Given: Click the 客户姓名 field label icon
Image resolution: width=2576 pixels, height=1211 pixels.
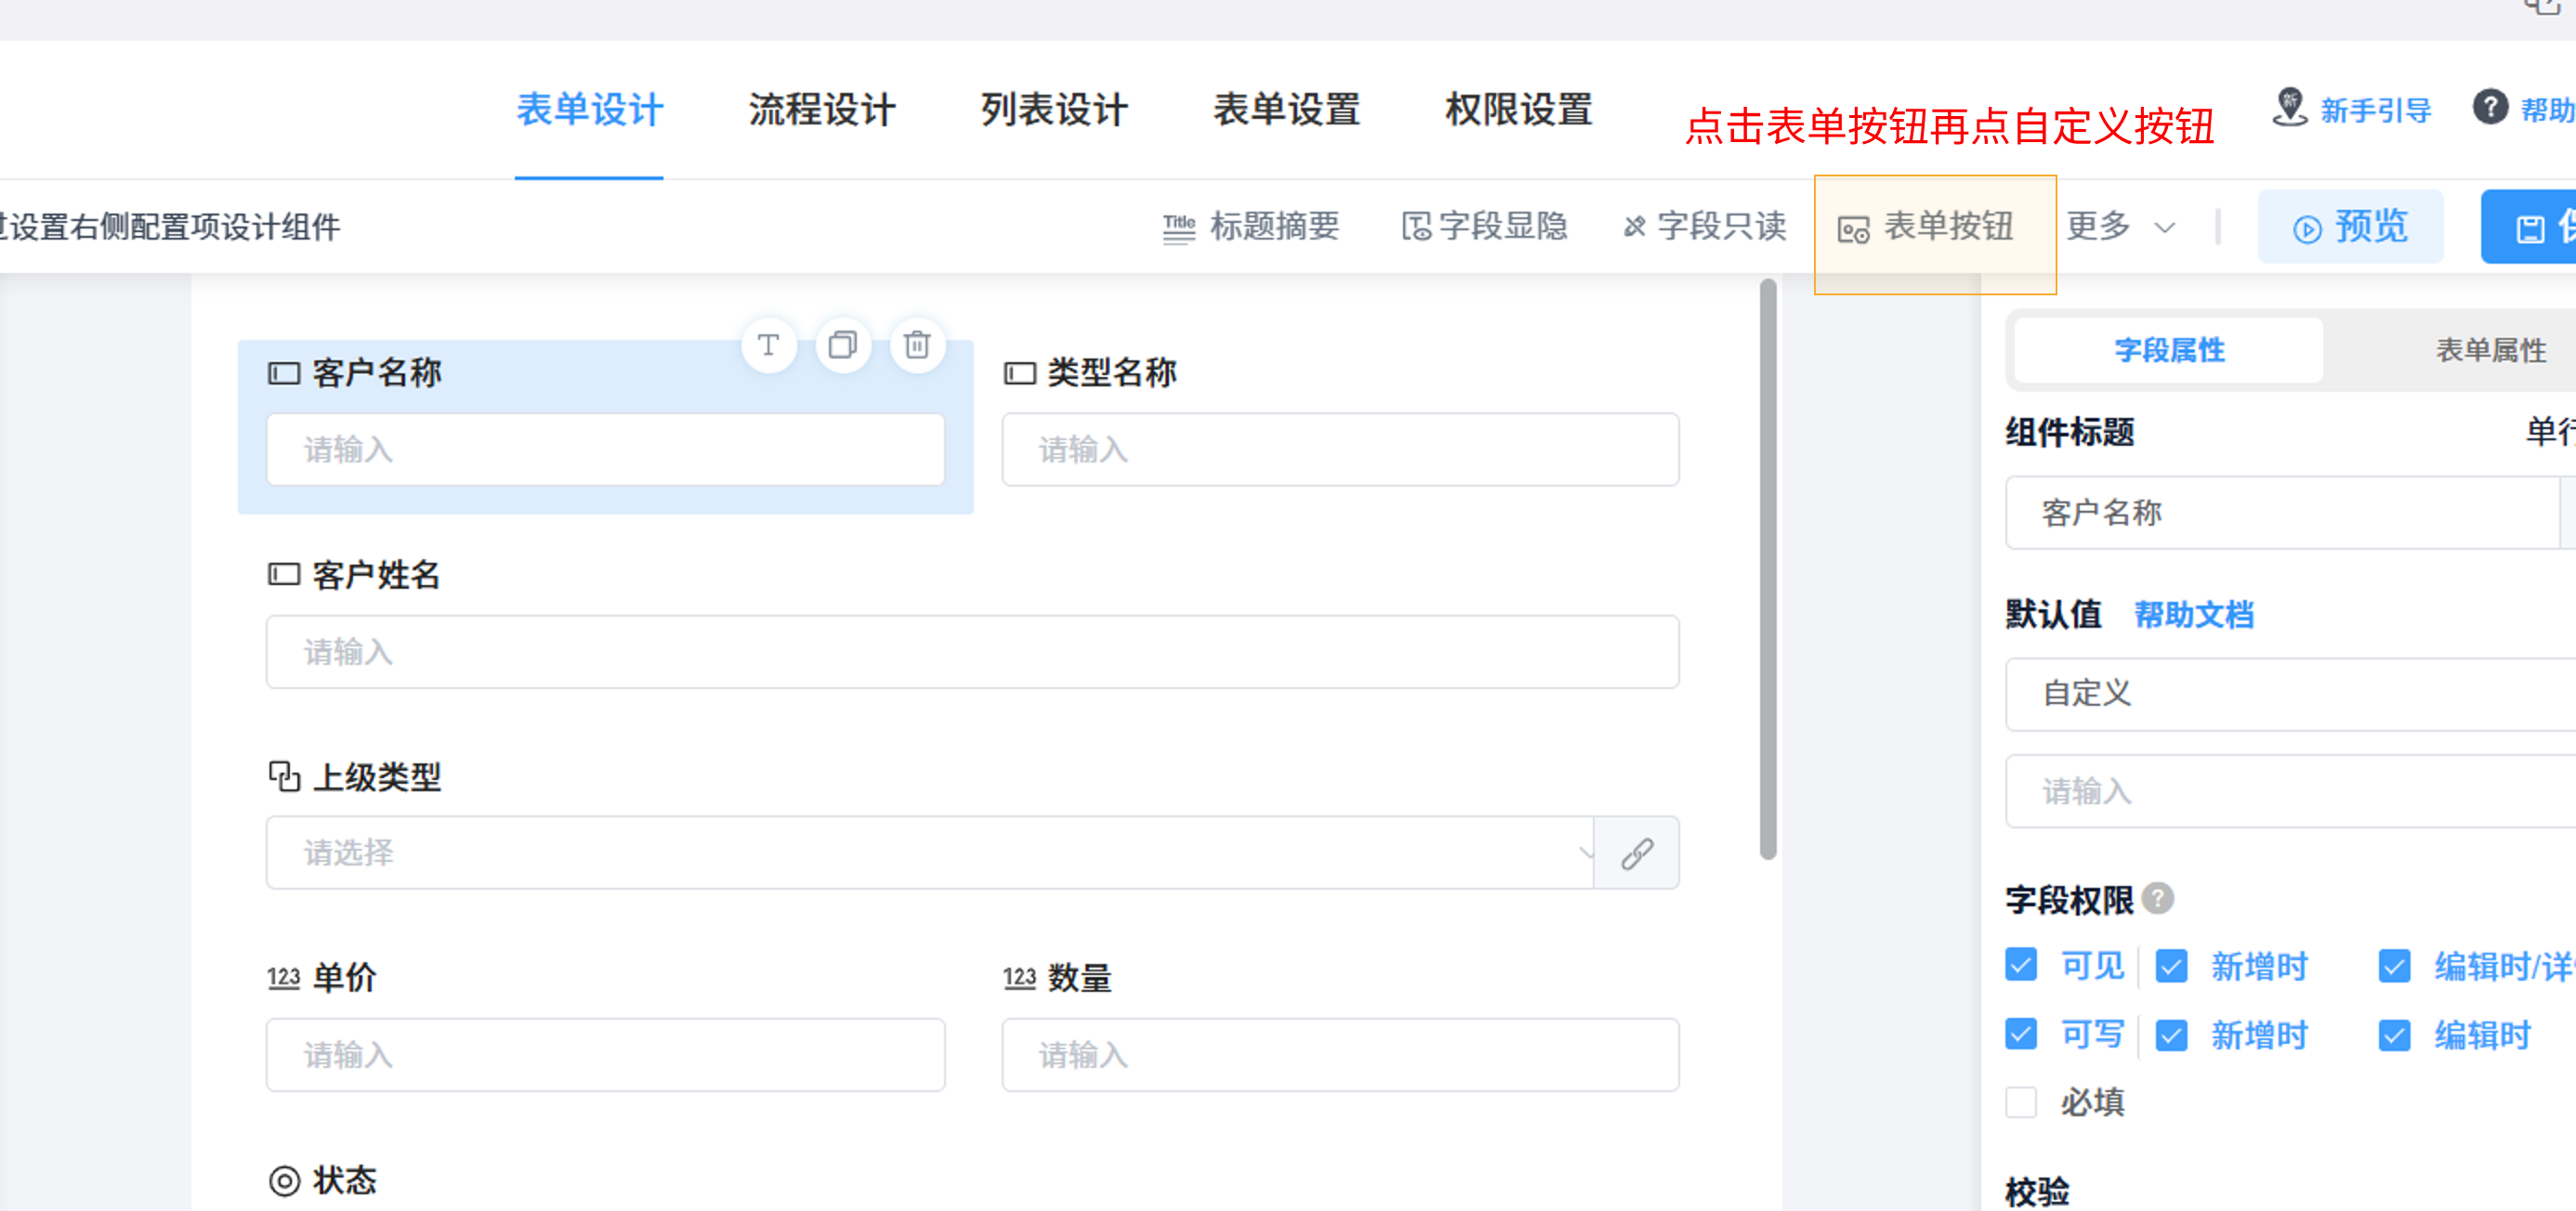Looking at the screenshot, I should 284,575.
